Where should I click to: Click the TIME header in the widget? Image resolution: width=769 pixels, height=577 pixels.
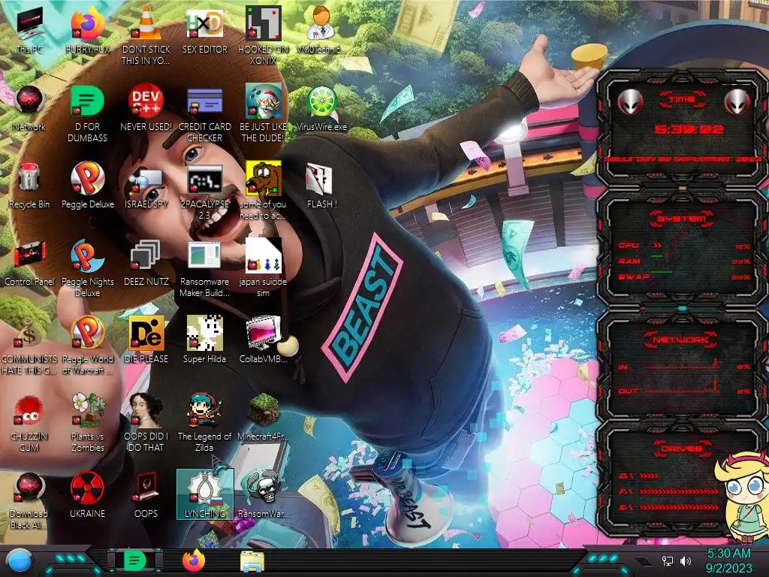tap(682, 100)
